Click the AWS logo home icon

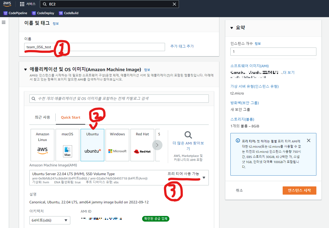tap(7, 4)
